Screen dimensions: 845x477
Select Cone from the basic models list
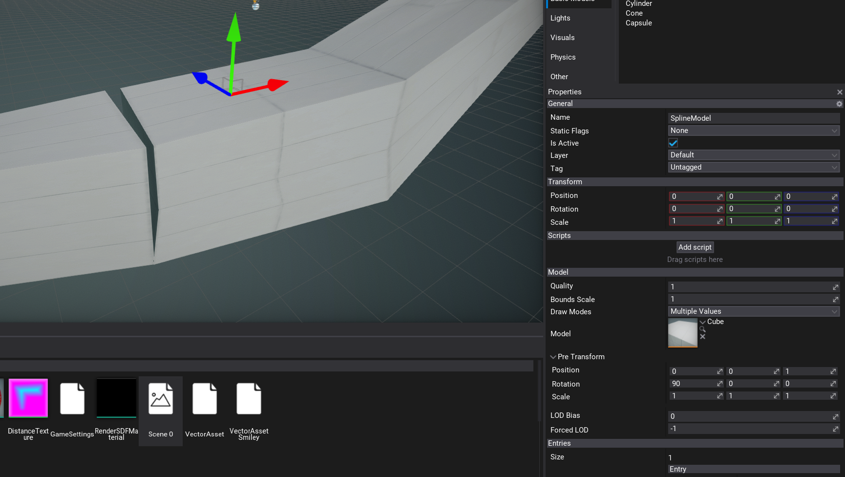point(634,13)
